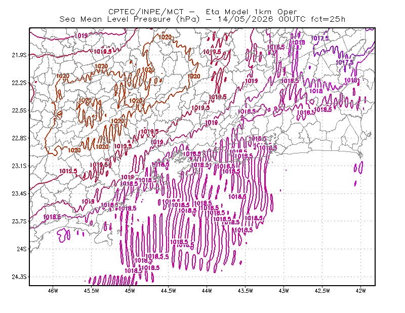Select the 24S latitude axis label
The image size is (405, 313).
point(22,249)
